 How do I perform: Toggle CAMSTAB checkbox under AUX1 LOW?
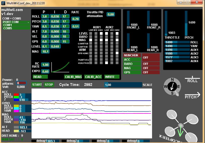[91, 43]
